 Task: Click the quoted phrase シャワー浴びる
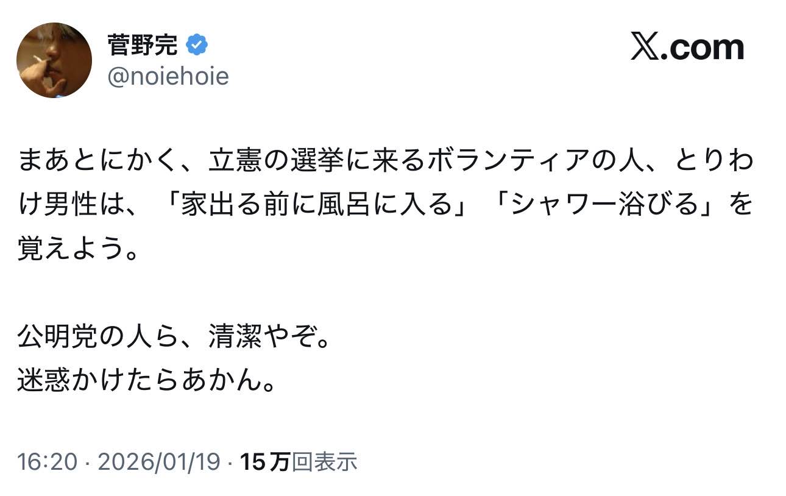pyautogui.click(x=604, y=206)
